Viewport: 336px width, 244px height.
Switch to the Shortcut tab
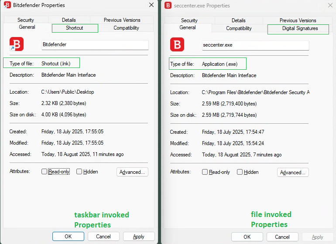tap(75, 28)
